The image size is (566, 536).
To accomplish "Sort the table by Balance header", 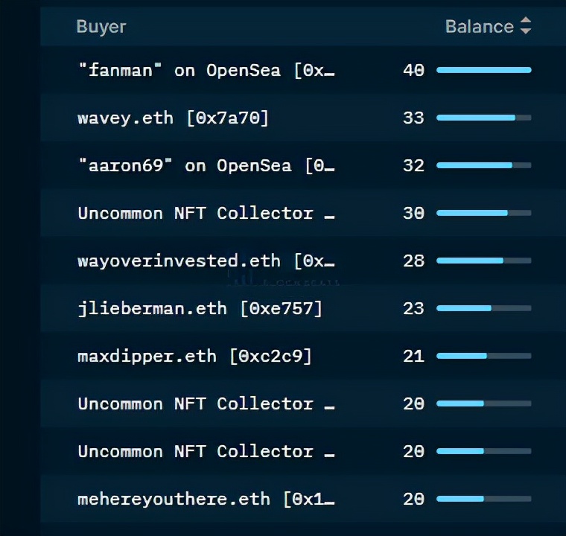I will click(x=479, y=26).
